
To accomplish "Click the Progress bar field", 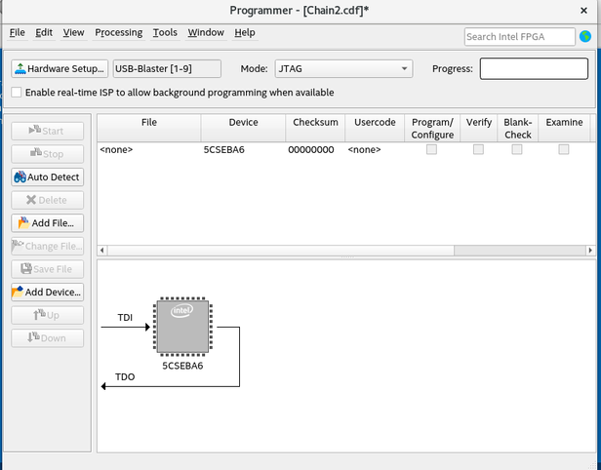I will click(534, 69).
